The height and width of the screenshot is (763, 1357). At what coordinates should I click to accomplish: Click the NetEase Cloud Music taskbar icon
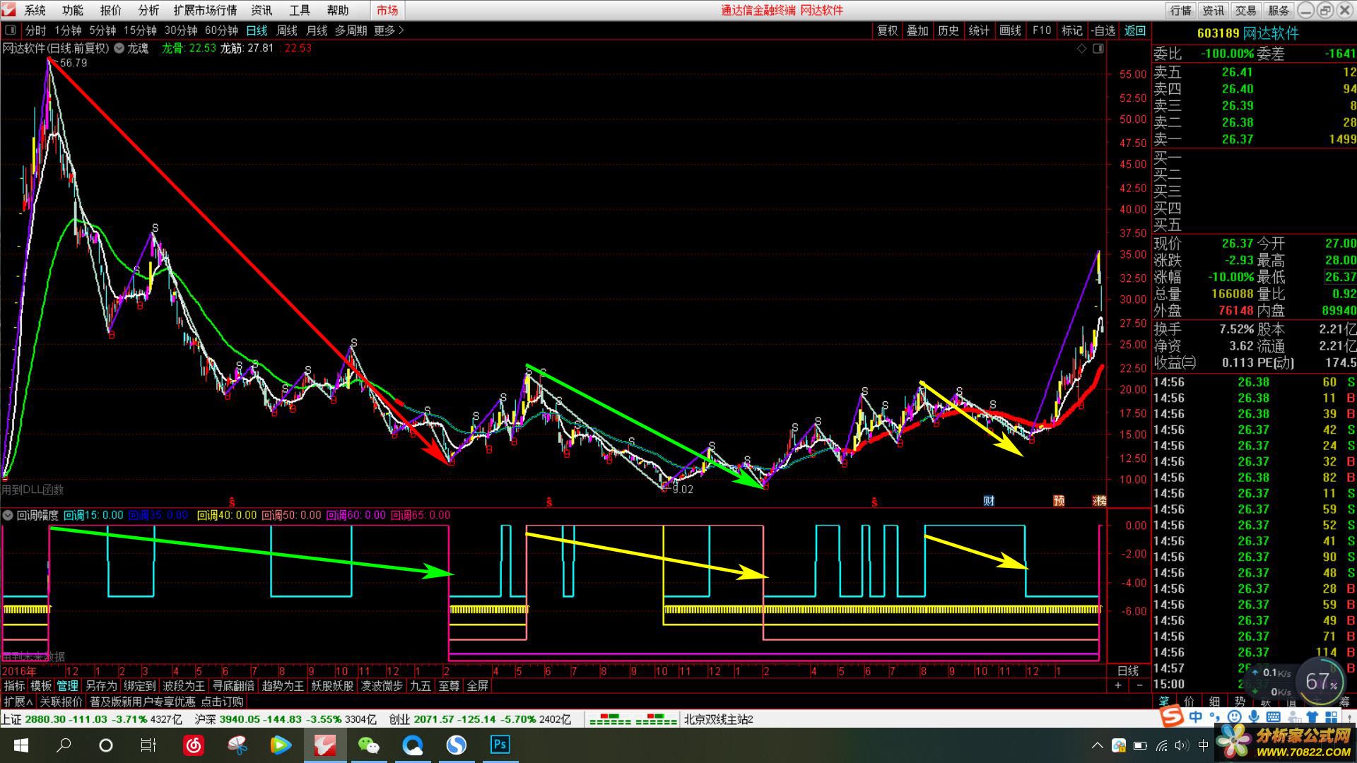(x=194, y=745)
